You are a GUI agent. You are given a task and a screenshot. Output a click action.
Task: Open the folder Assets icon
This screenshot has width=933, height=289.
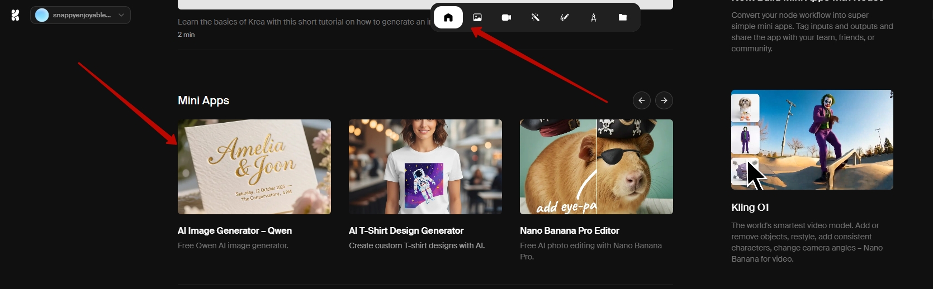click(623, 17)
